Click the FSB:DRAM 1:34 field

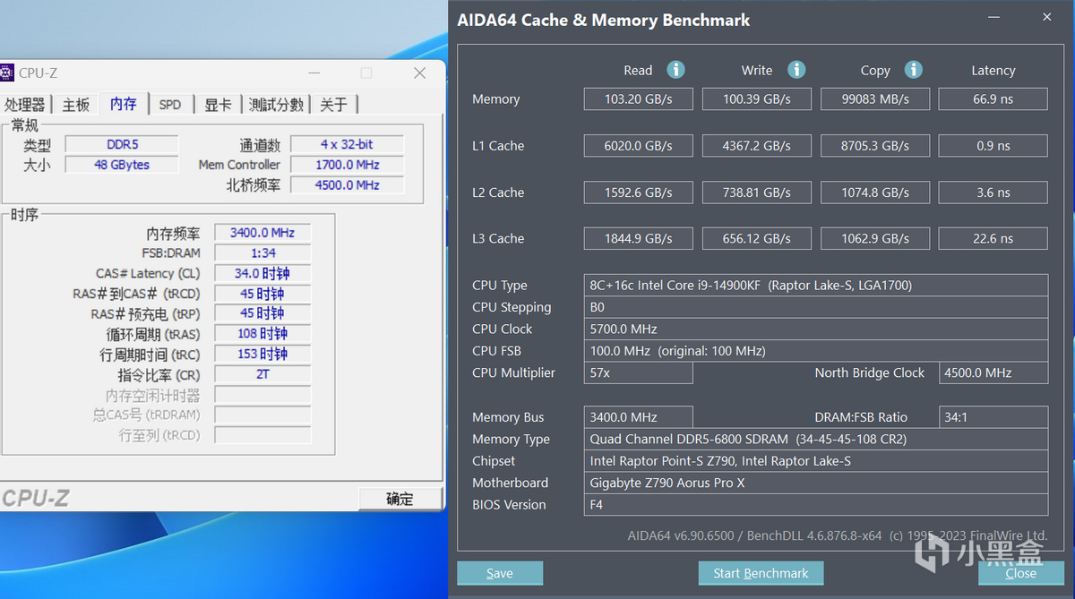[262, 253]
